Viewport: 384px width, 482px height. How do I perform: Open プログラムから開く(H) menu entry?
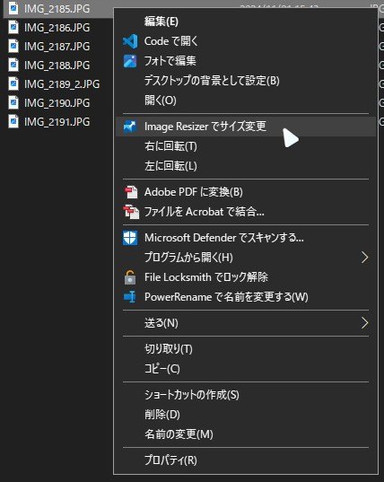pos(246,258)
